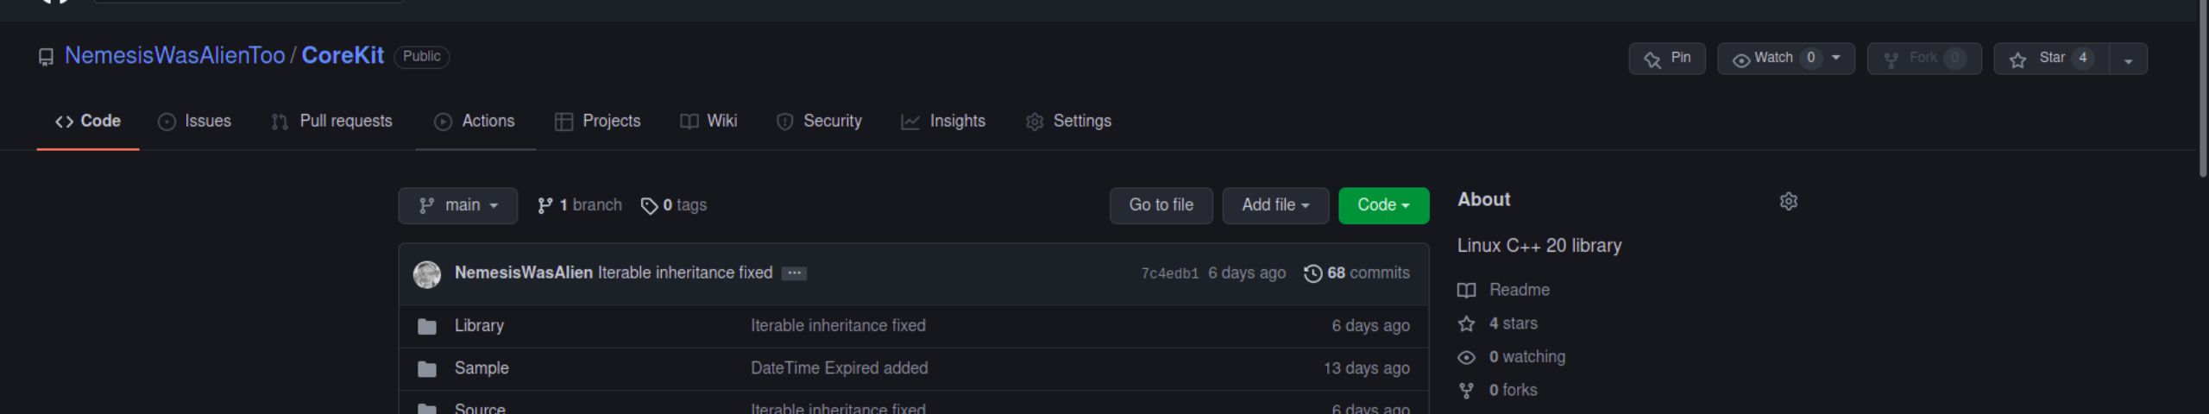Image resolution: width=2209 pixels, height=414 pixels.
Task: Click the NemesisWasAlien avatar image
Action: pos(426,274)
